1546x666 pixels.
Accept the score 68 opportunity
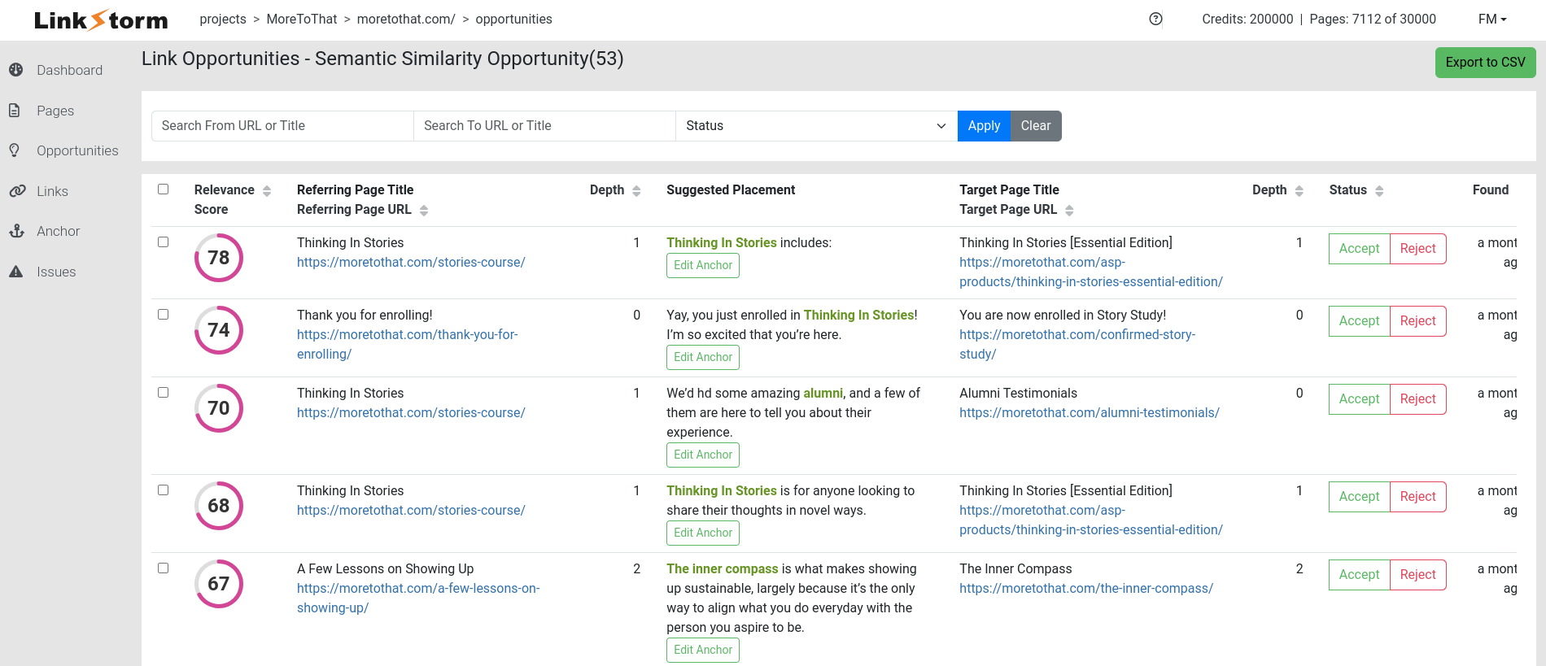(x=1359, y=497)
